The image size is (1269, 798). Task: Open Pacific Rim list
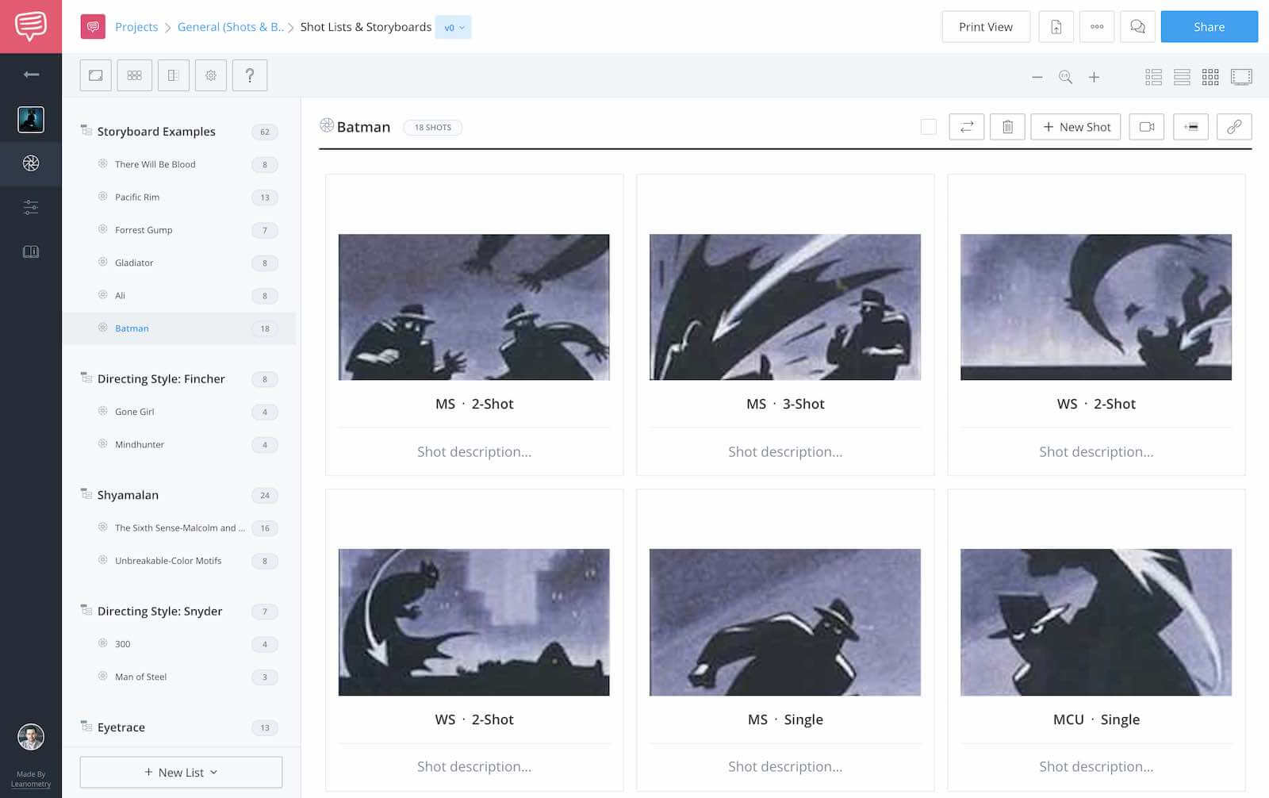click(x=137, y=198)
